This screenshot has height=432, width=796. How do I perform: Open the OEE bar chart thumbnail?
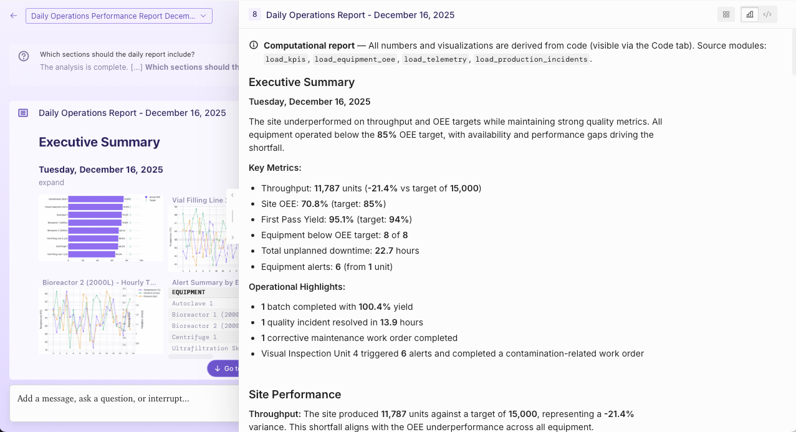[102, 228]
